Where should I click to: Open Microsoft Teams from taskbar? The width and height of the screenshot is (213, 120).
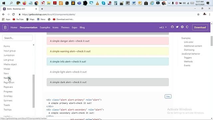click(x=79, y=3)
